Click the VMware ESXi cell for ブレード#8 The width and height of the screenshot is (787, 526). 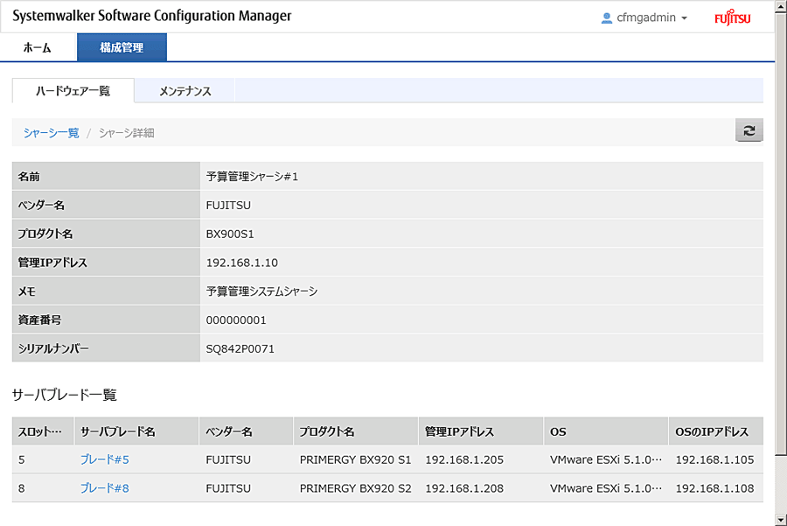[606, 488]
